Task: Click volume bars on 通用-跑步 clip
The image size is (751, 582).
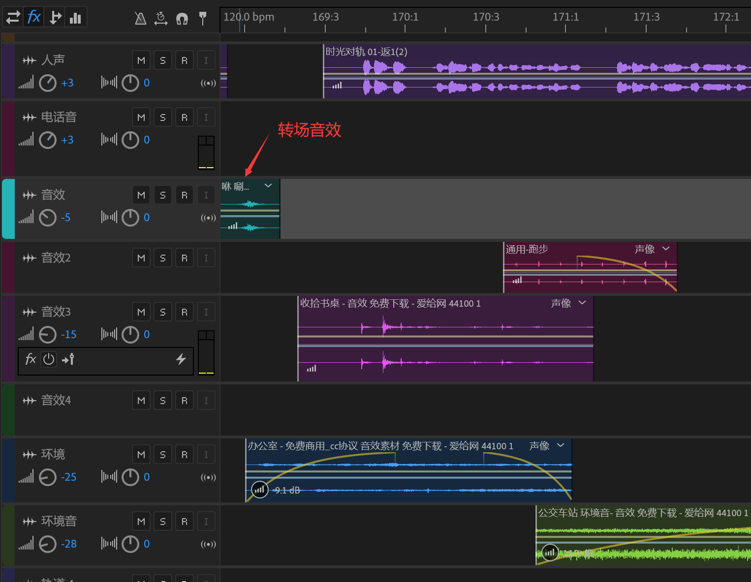Action: [x=517, y=280]
